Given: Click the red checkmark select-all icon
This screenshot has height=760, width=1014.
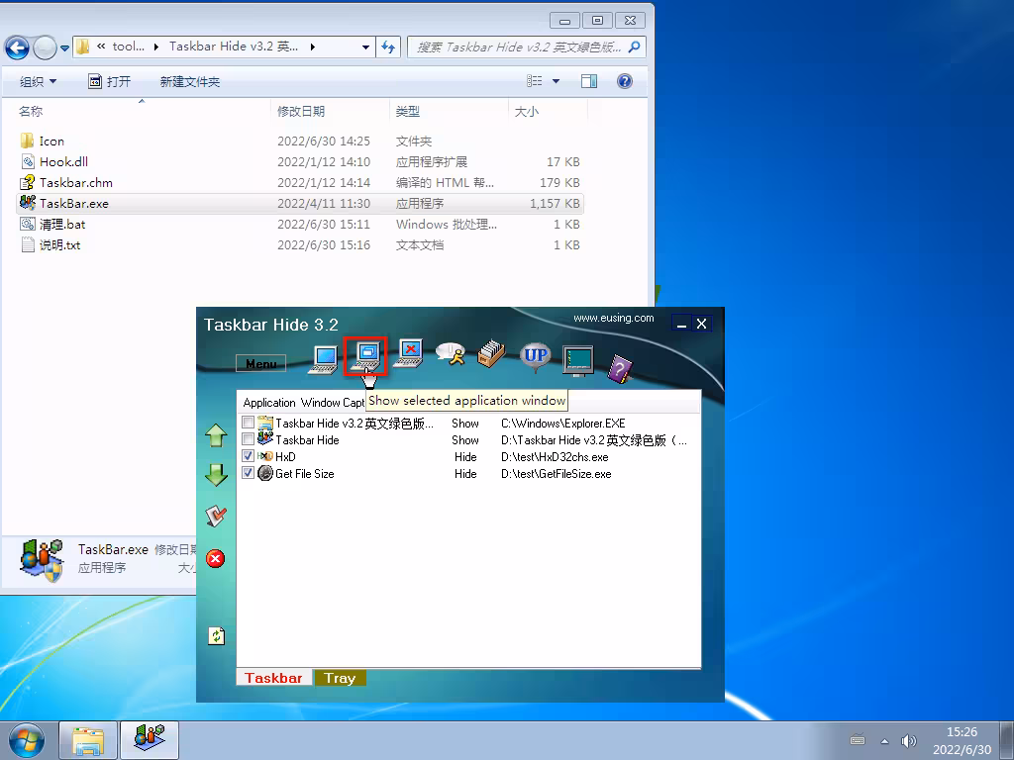Looking at the screenshot, I should (215, 517).
